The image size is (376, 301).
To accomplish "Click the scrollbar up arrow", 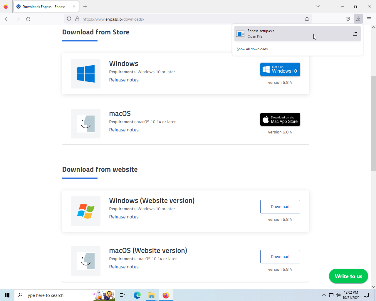I will pyautogui.click(x=373, y=27).
